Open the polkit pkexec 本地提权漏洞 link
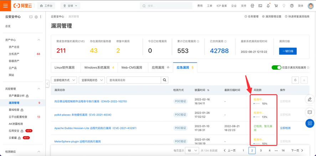Viewport: 316px width, 156px height. [83, 115]
